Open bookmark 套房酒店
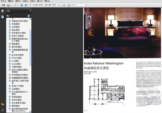Screen dimensions: 162x113 tap(16, 106)
